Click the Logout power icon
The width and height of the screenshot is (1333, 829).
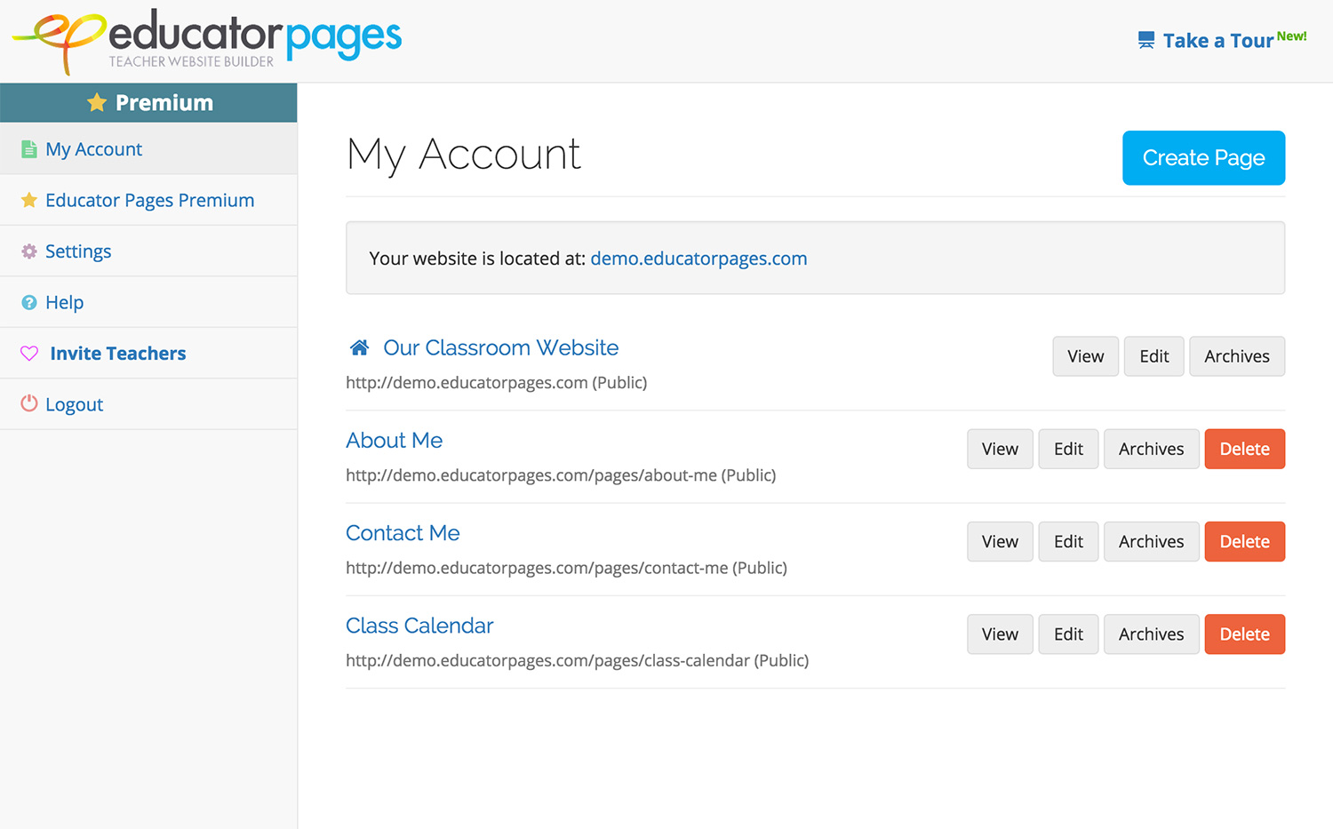29,403
